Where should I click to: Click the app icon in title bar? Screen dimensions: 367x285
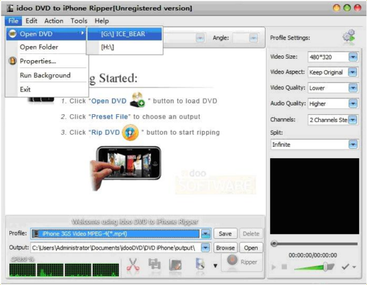9,8
